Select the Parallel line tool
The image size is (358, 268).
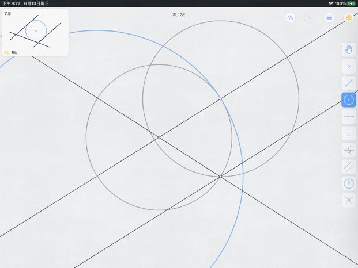tap(349, 167)
